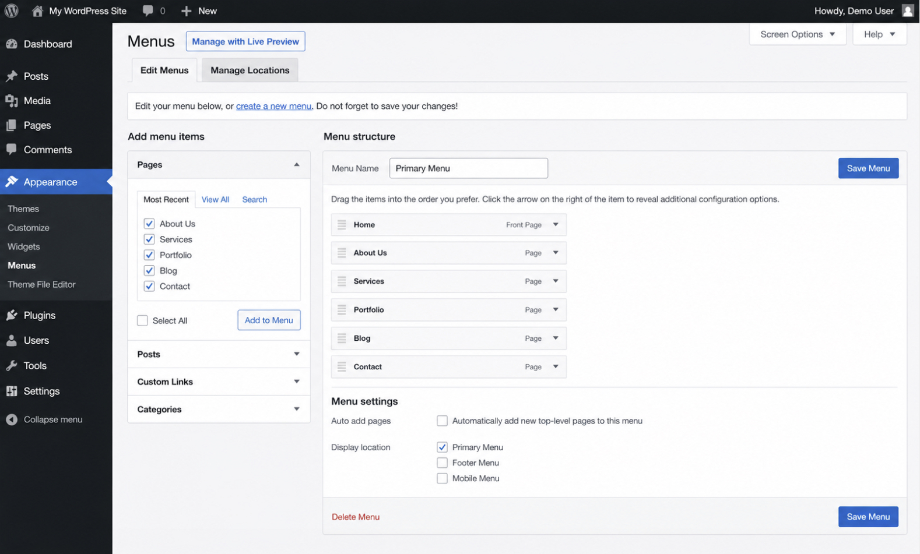Click the bottom Save Menu button
The image size is (920, 554).
click(868, 517)
